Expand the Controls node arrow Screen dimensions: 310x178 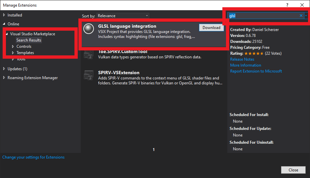[13, 46]
